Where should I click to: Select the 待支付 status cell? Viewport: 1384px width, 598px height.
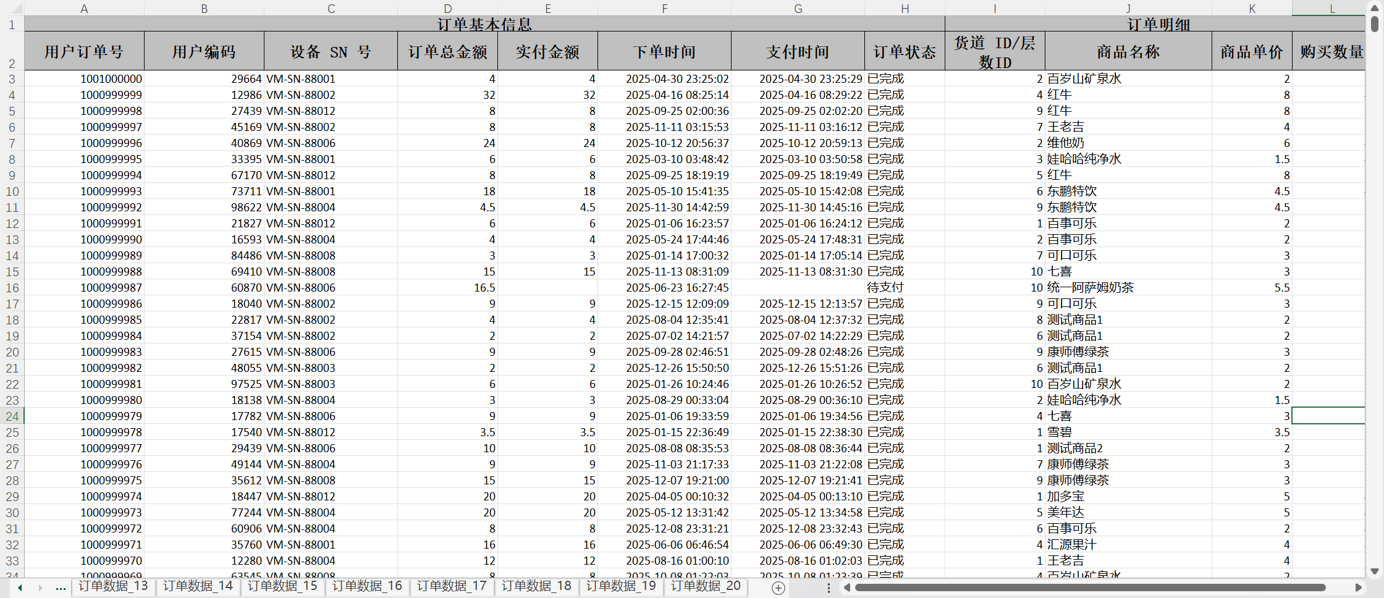tap(905, 287)
